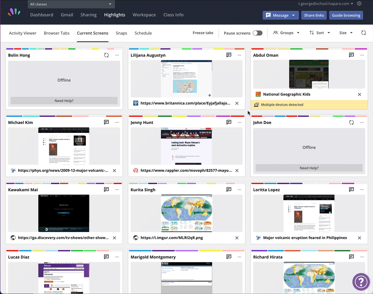373x294 pixels.
Task: Close Loritta Lopez's volcanic eruption tab
Action: [x=359, y=238]
